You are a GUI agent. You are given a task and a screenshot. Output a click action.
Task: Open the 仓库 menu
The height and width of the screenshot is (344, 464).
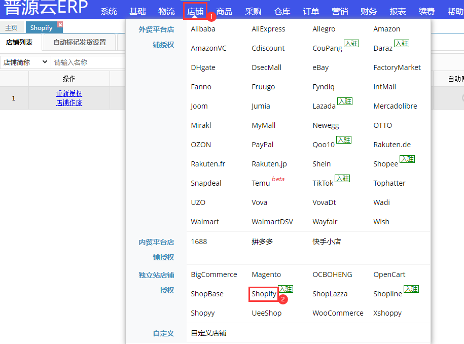pos(282,11)
